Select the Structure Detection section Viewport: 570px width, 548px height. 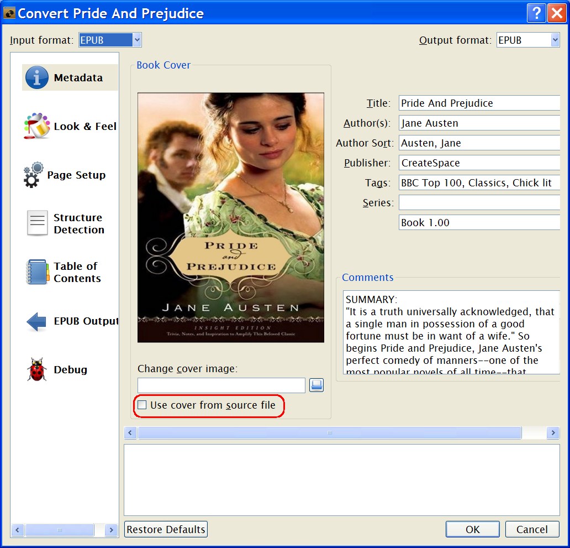click(x=70, y=223)
